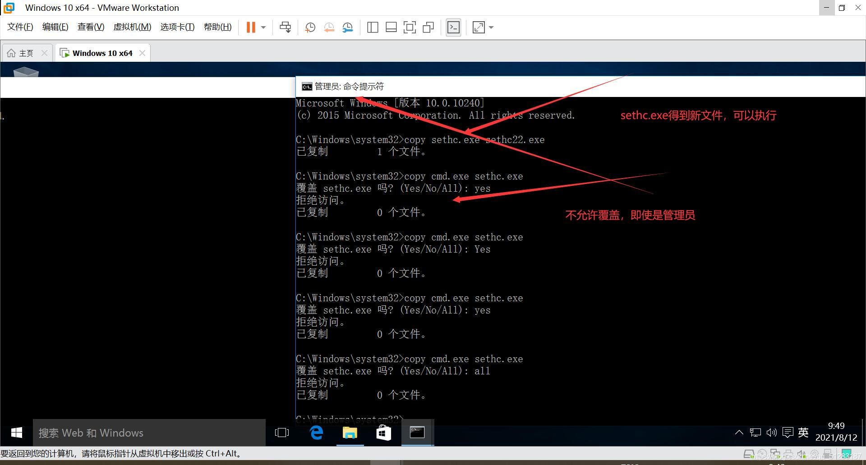Open the 文件(F) menu
This screenshot has height=465, width=866.
click(20, 27)
